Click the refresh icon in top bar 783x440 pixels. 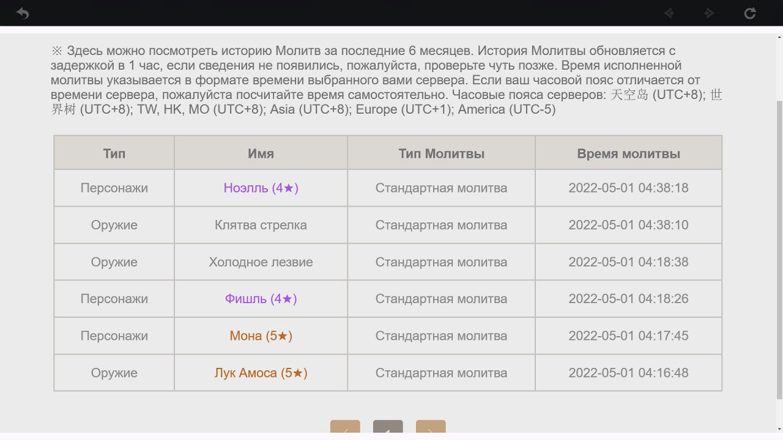point(749,13)
